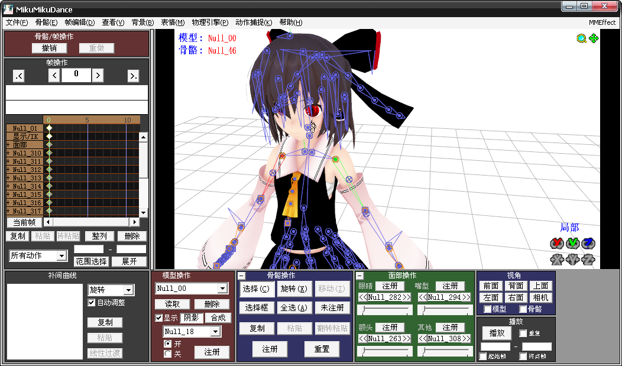Click the keyframe diamond on Null_01 row

(49, 128)
